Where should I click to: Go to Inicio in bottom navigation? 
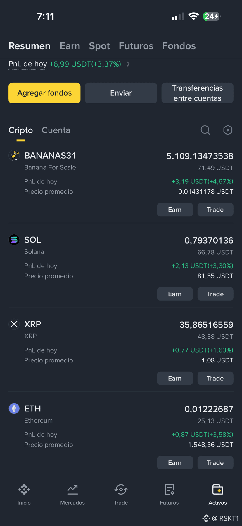24,489
